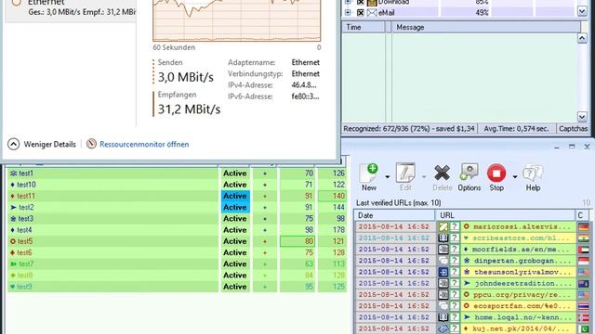Select the kuj.net.pk/2014/04/... URL
The width and height of the screenshot is (595, 334).
(521, 328)
